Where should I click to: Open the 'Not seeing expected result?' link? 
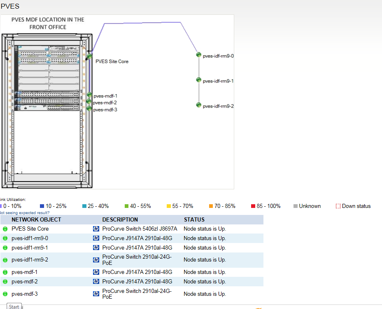tap(24, 212)
